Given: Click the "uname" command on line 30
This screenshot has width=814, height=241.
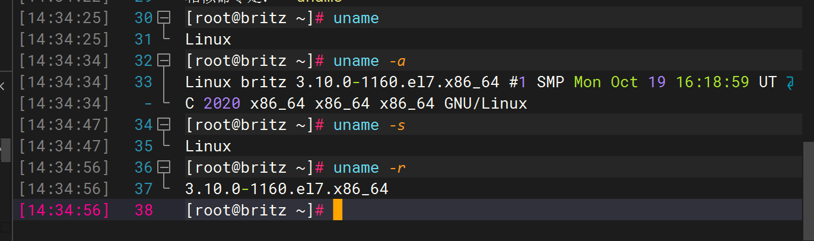Looking at the screenshot, I should point(356,18).
